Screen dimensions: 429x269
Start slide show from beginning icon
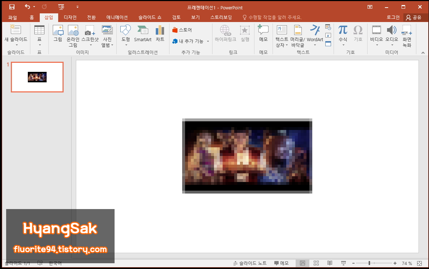tap(61, 7)
